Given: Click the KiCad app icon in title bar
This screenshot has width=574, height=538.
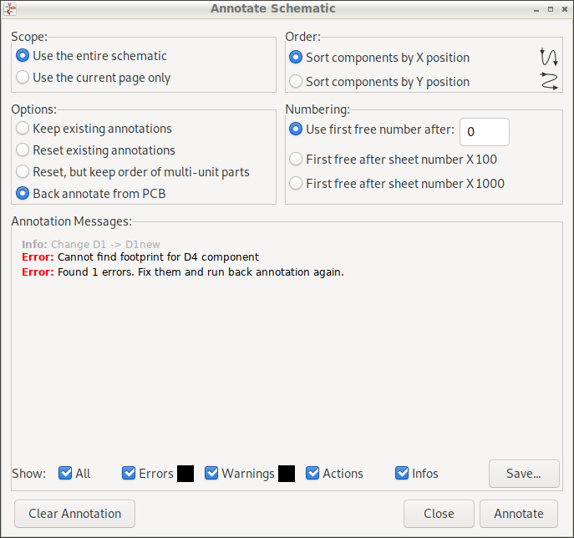Looking at the screenshot, I should [x=11, y=9].
